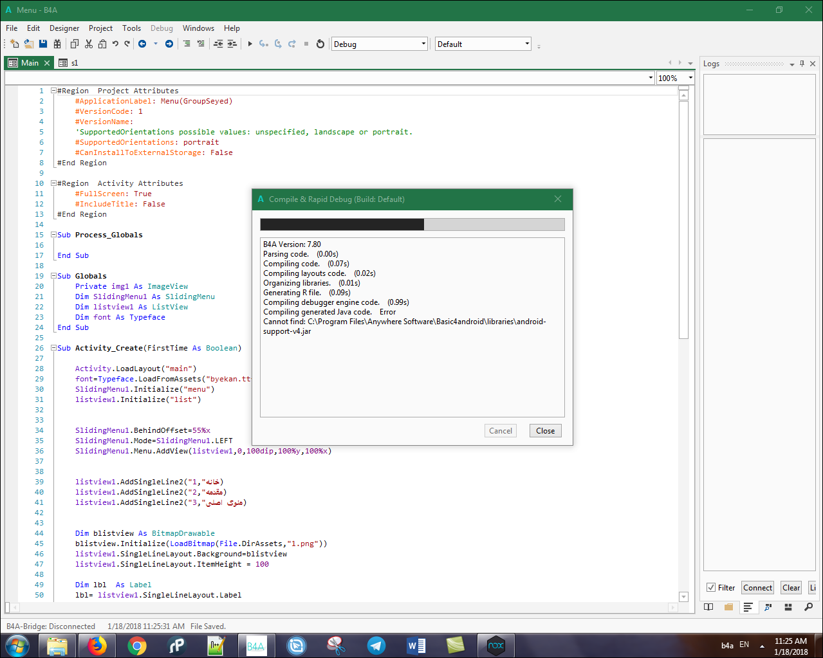This screenshot has width=823, height=658.
Task: Click the Undo toolbar icon
Action: (x=115, y=44)
